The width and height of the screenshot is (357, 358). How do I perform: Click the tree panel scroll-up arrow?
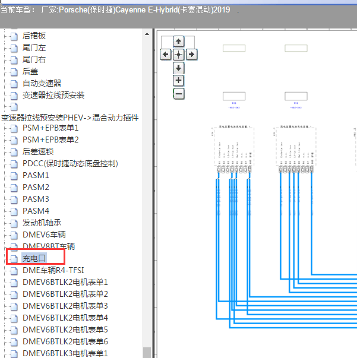click(x=147, y=34)
